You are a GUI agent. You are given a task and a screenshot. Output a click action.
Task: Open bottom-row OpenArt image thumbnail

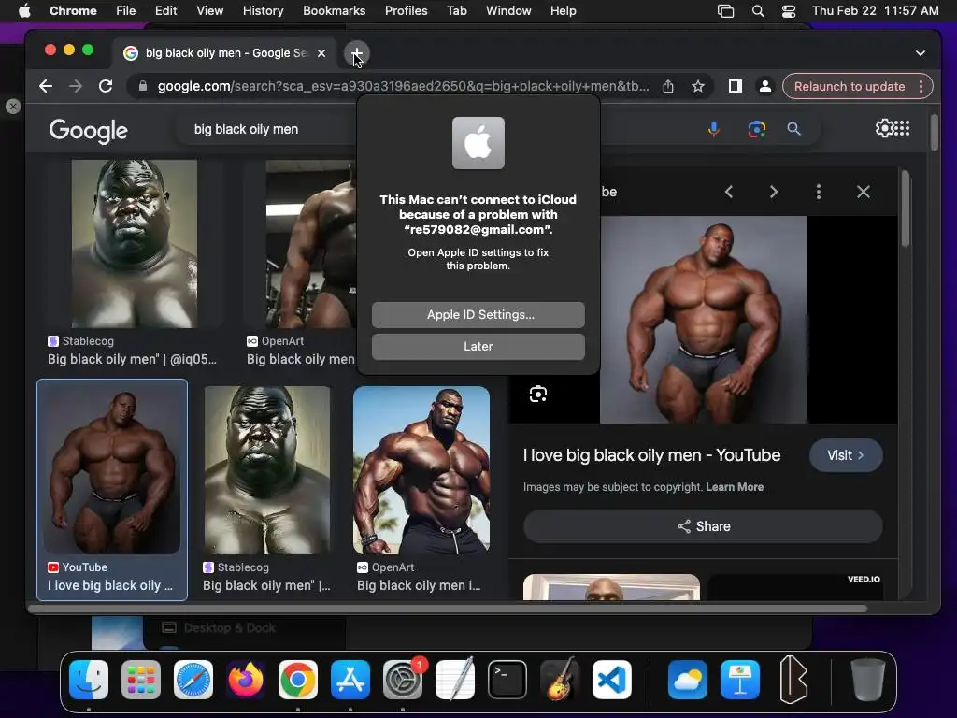pyautogui.click(x=421, y=470)
